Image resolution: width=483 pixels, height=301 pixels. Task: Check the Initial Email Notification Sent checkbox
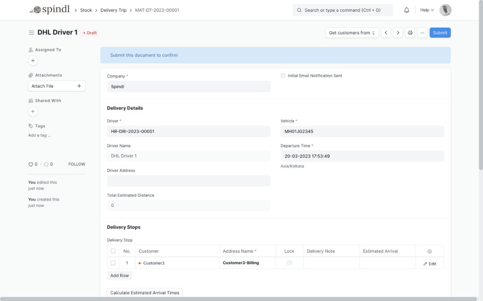(283, 75)
